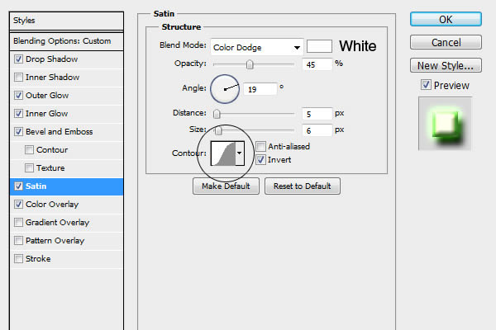Open the Gradient Overlay settings
Image resolution: width=496 pixels, height=330 pixels.
(57, 222)
